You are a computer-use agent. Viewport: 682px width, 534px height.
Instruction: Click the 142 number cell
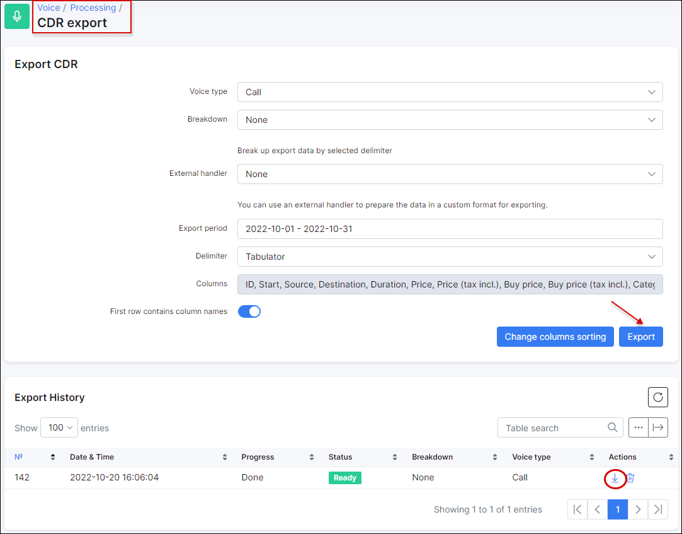click(22, 477)
